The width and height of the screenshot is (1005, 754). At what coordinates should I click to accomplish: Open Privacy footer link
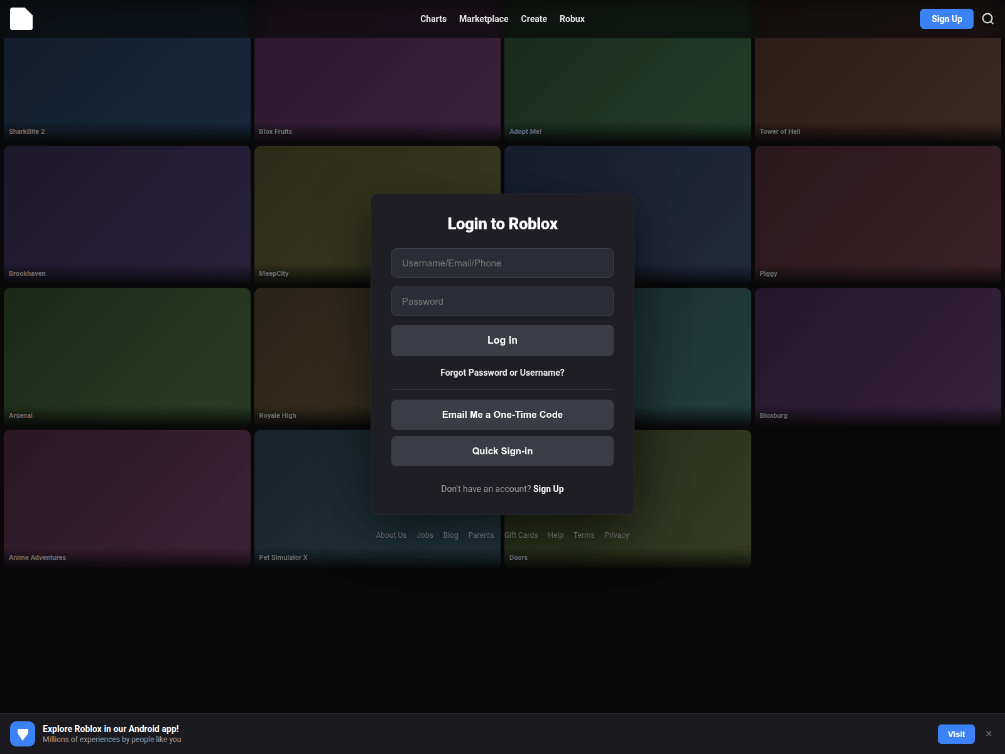pos(617,535)
